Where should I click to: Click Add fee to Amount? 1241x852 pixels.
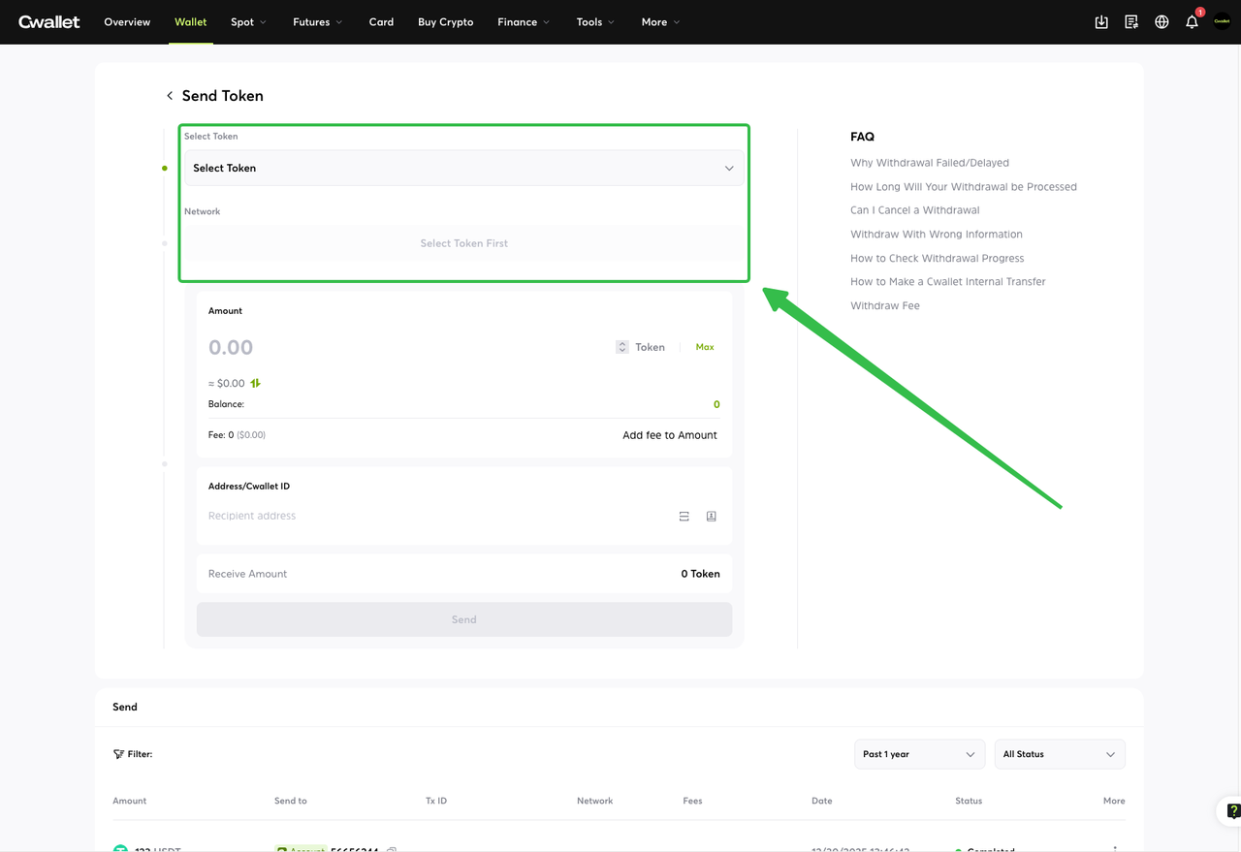(x=669, y=435)
